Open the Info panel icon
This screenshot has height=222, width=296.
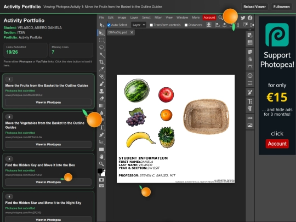click(x=250, y=76)
